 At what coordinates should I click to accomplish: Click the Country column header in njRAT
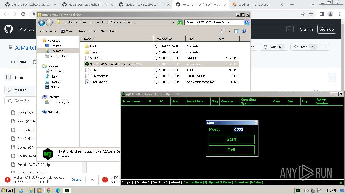click(x=229, y=101)
